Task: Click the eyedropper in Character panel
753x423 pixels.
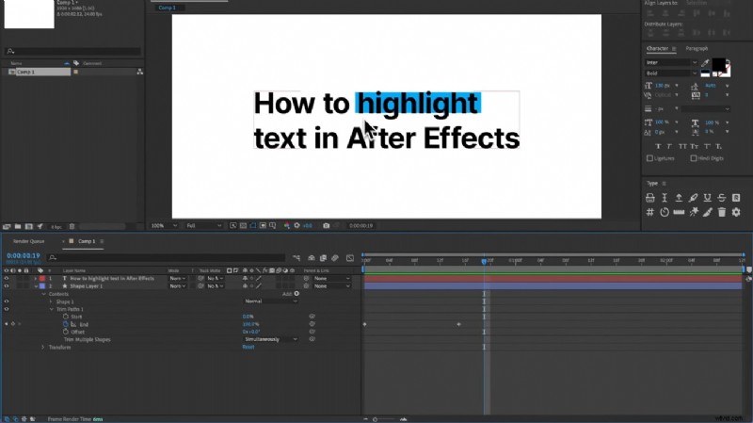Action: [705, 63]
